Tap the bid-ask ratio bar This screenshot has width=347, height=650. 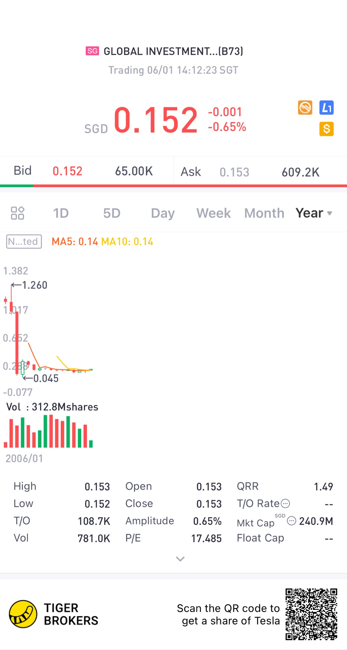[x=173, y=186]
